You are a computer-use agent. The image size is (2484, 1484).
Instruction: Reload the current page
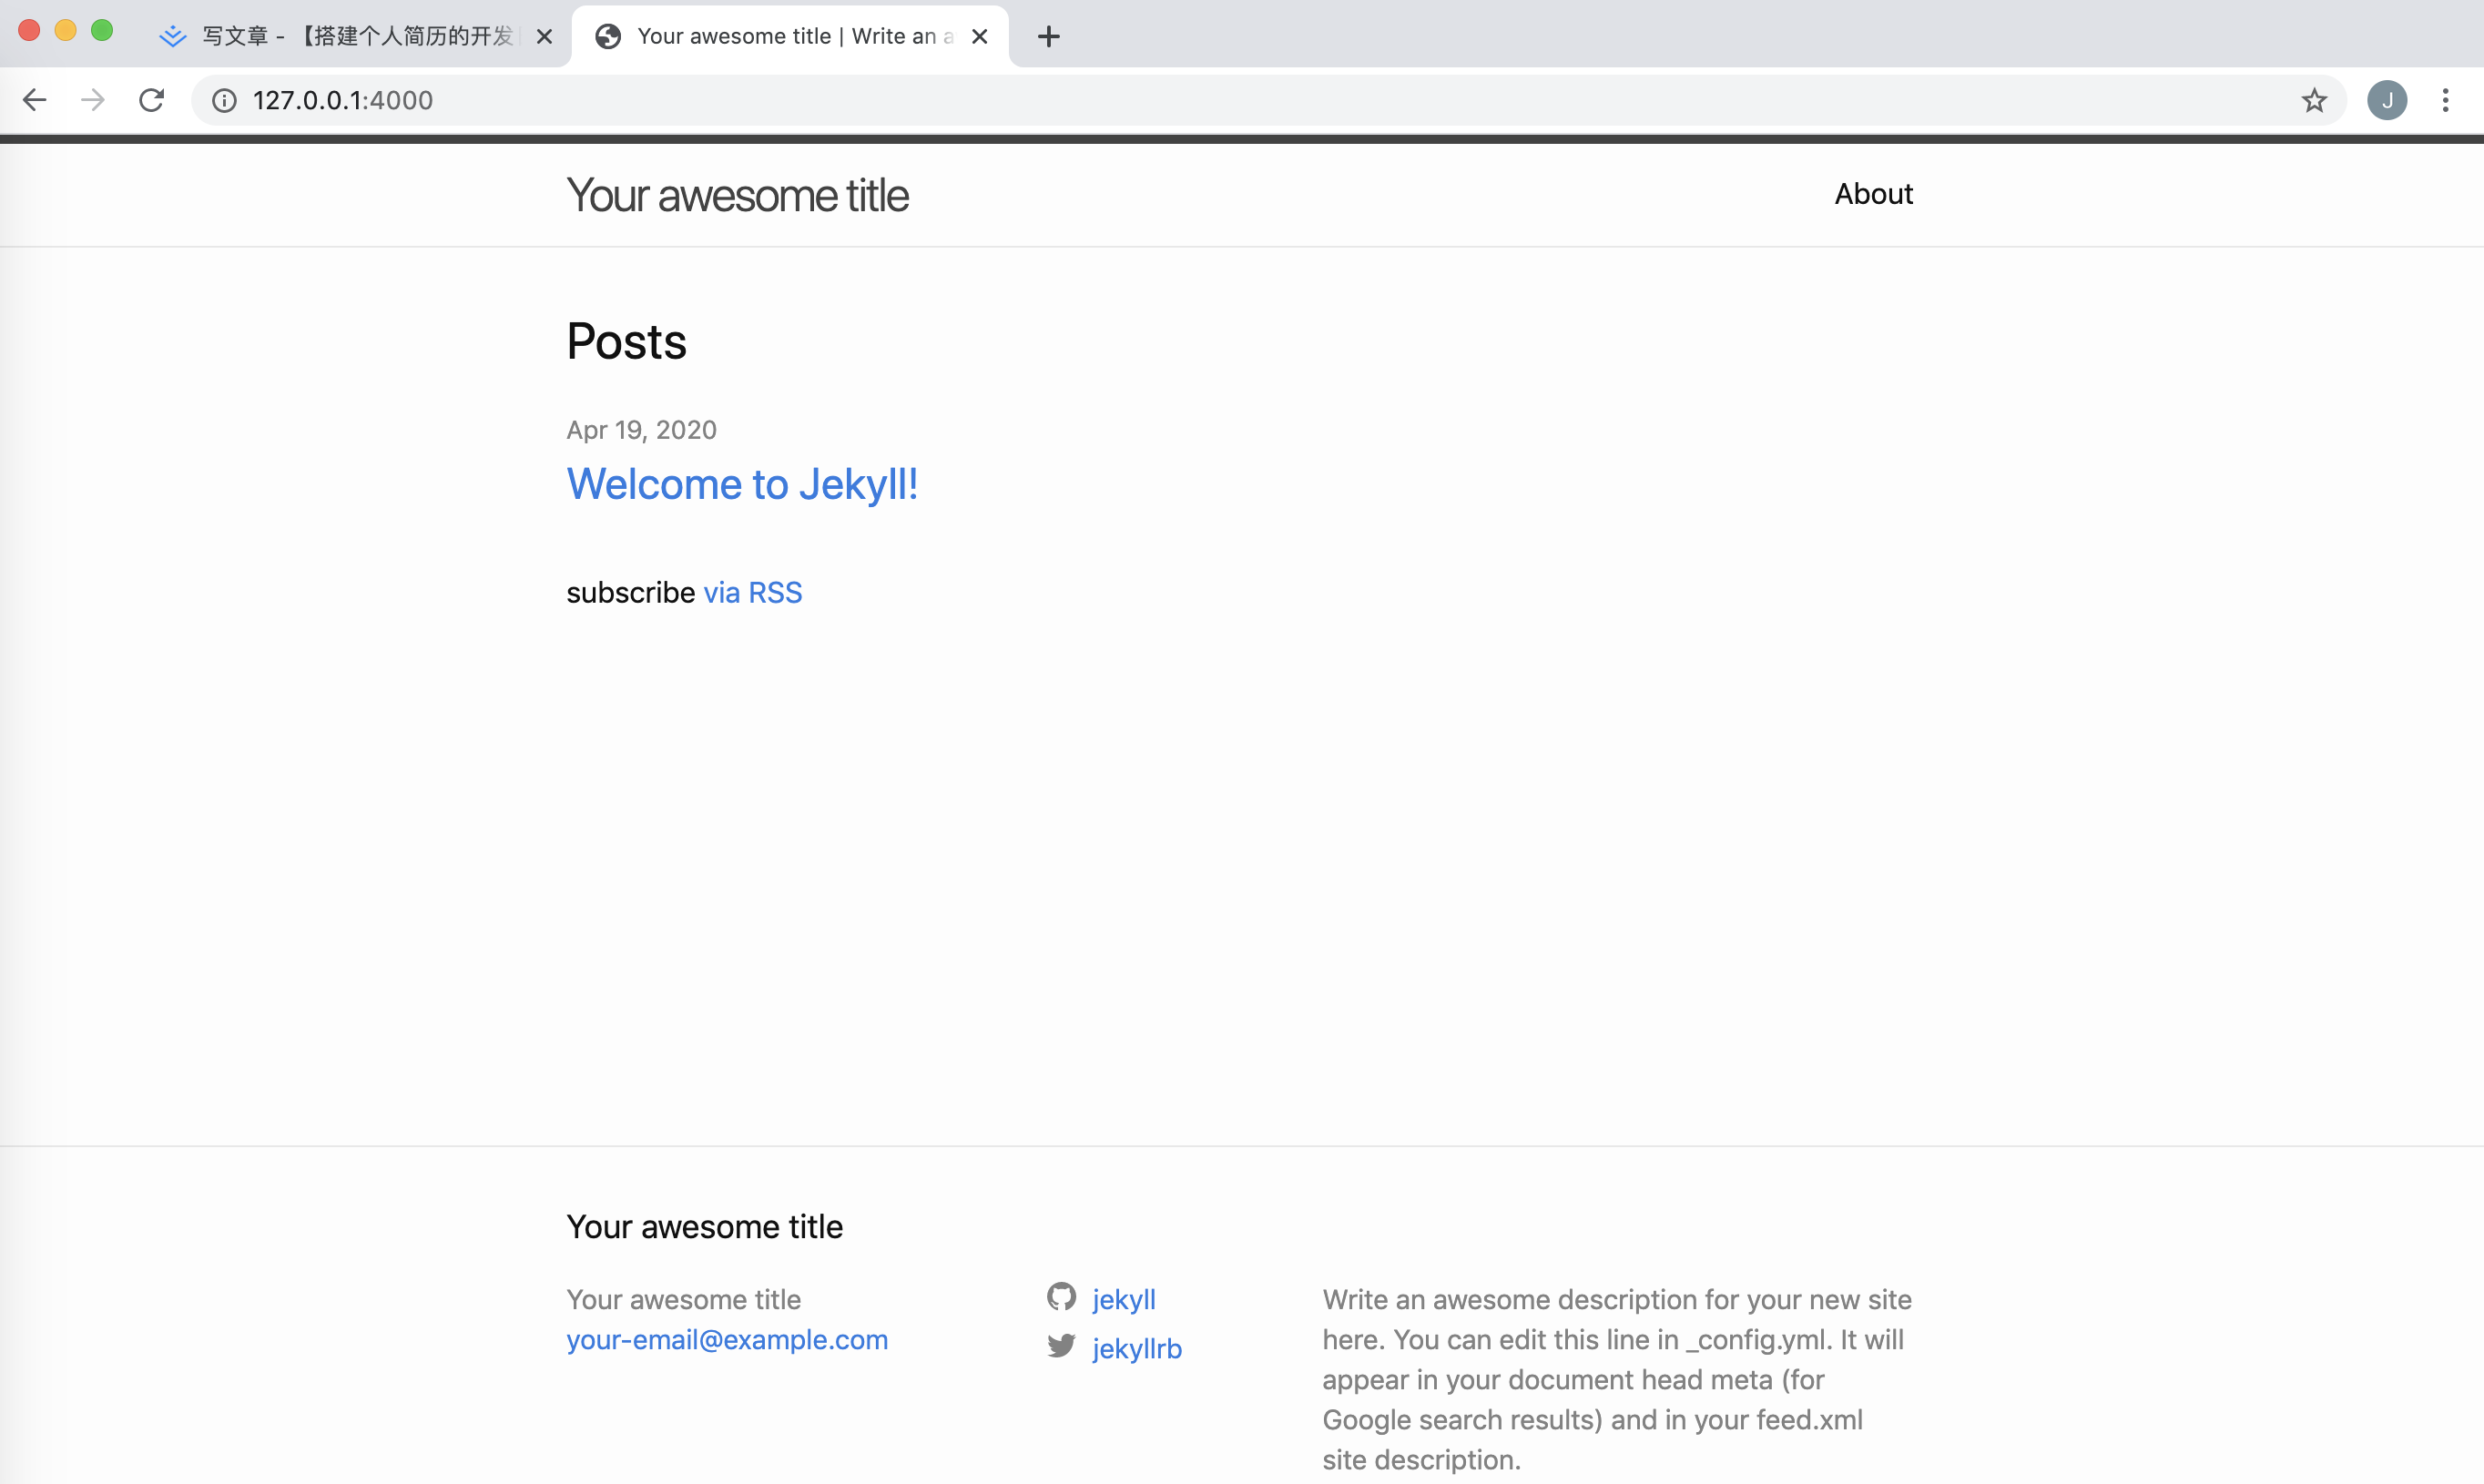pos(152,100)
